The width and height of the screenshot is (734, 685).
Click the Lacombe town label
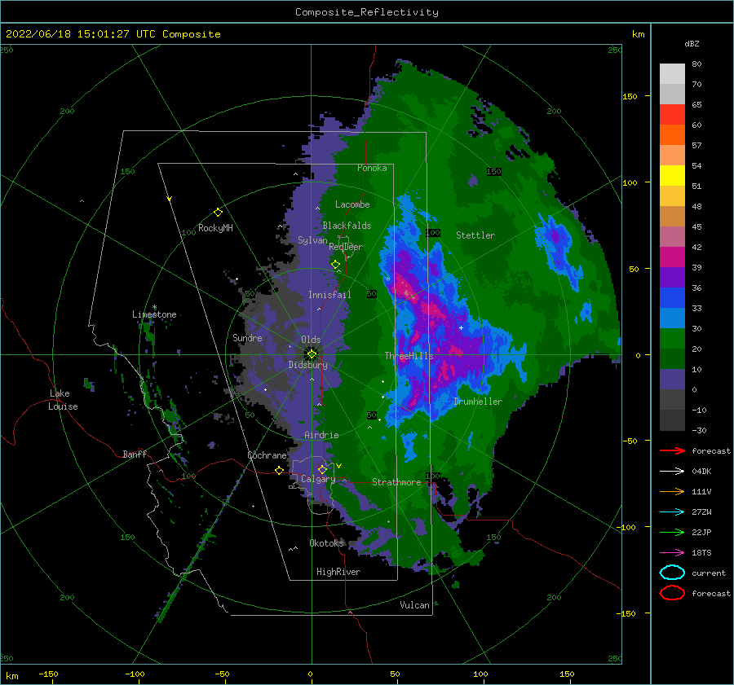352,204
